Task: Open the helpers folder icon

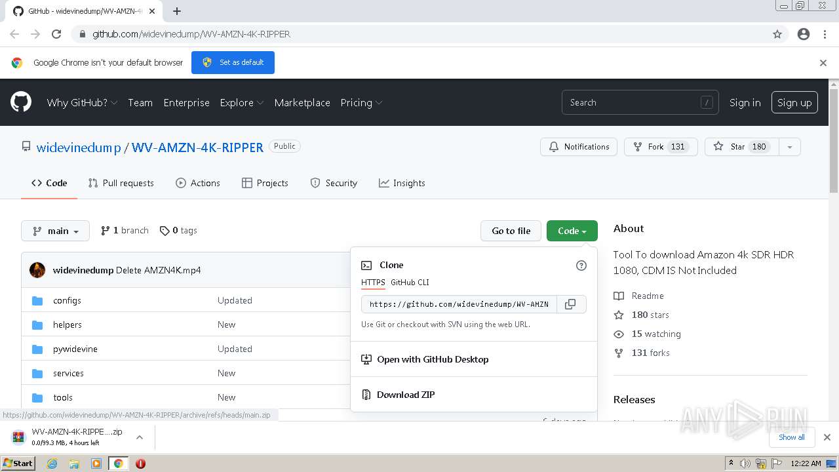Action: click(x=38, y=324)
